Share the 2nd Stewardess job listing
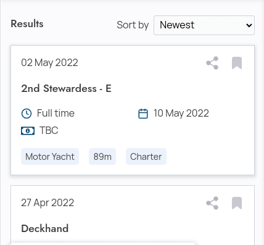264x245 pixels. pyautogui.click(x=212, y=63)
